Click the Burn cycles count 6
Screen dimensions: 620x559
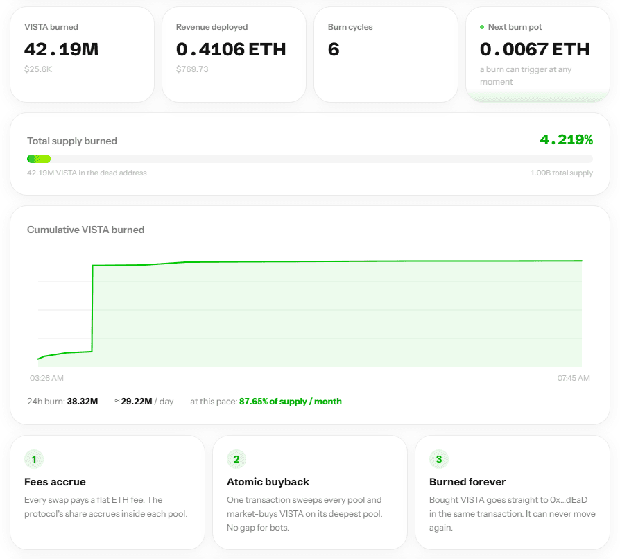click(334, 49)
